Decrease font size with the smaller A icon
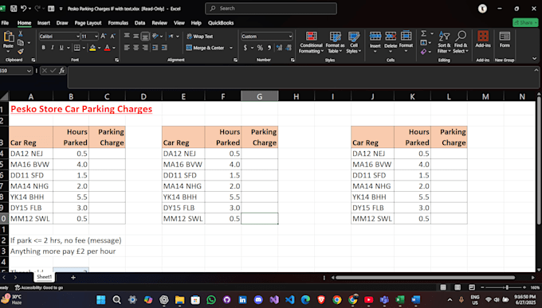The height and width of the screenshot is (308, 542). pos(112,37)
